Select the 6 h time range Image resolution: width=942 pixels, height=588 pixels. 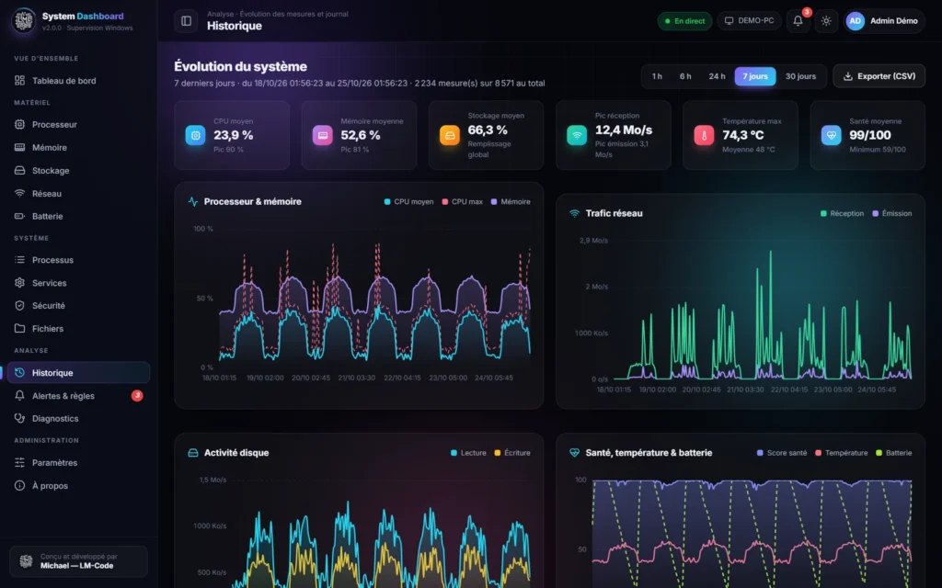pos(685,76)
